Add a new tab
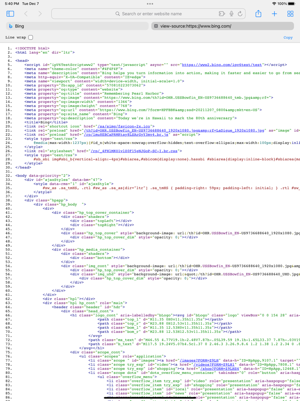The width and height of the screenshot is (300, 401). click(x=274, y=14)
